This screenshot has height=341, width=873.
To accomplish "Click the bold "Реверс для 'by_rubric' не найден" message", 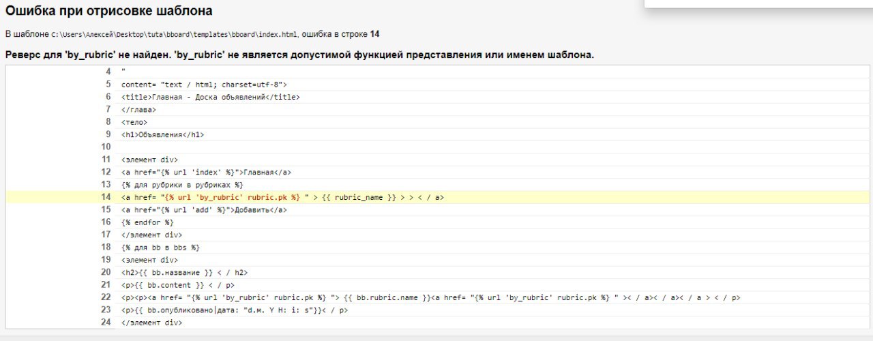I will click(x=299, y=55).
